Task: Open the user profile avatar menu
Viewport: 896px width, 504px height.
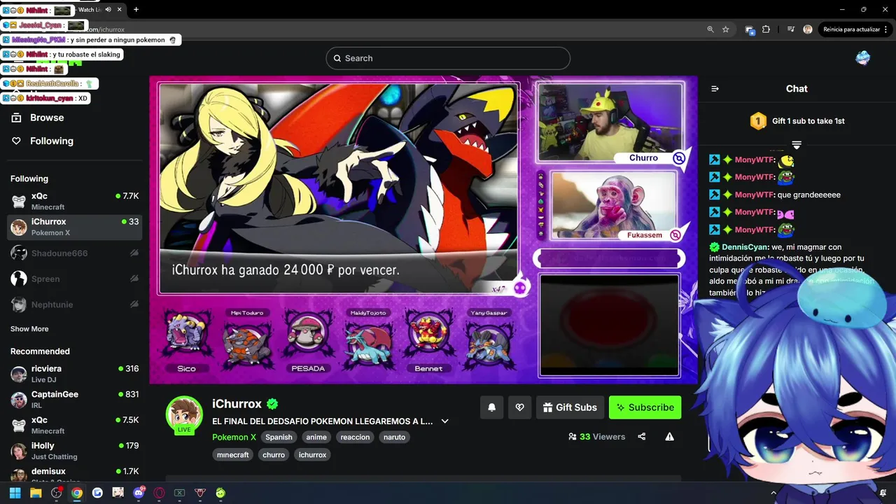Action: point(863,58)
